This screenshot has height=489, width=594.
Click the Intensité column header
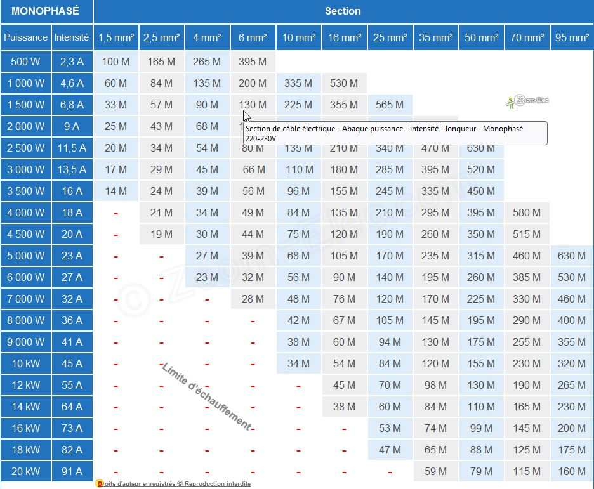point(72,37)
